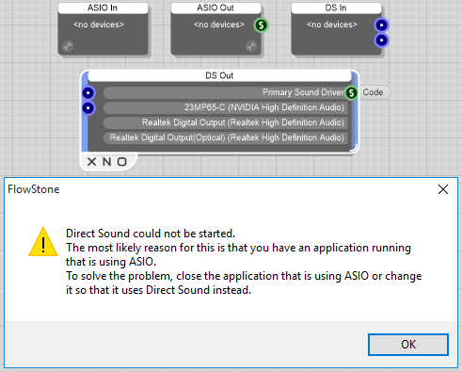Click the <no devices> text in ASIO Out
The height and width of the screenshot is (372, 462).
point(219,24)
